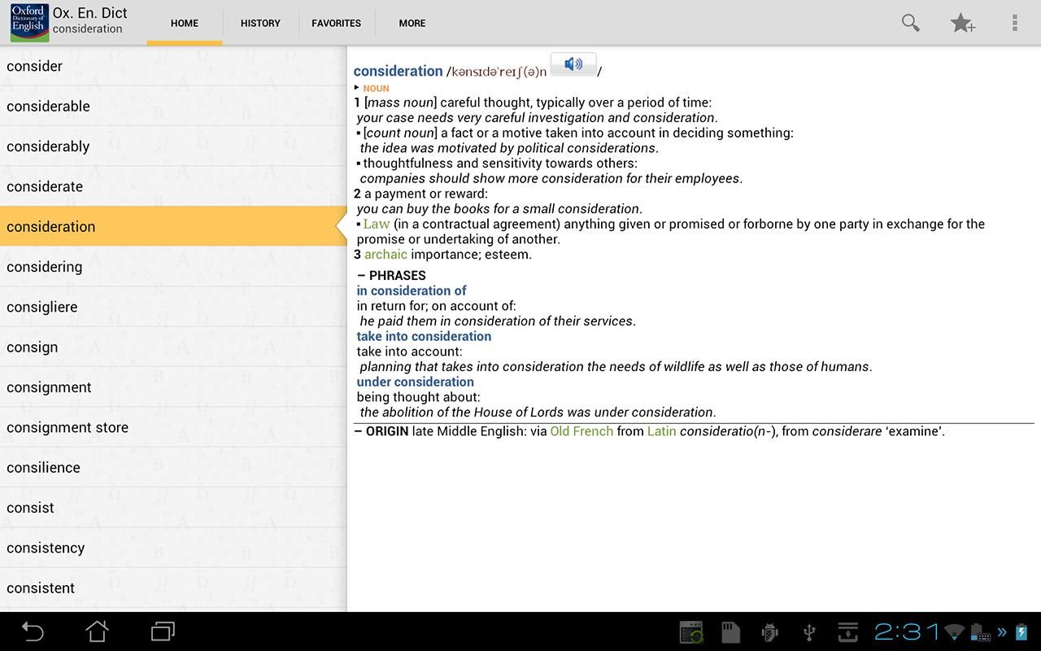Collapse the NOUN section triangle
Image resolution: width=1041 pixels, height=651 pixels.
tap(357, 88)
